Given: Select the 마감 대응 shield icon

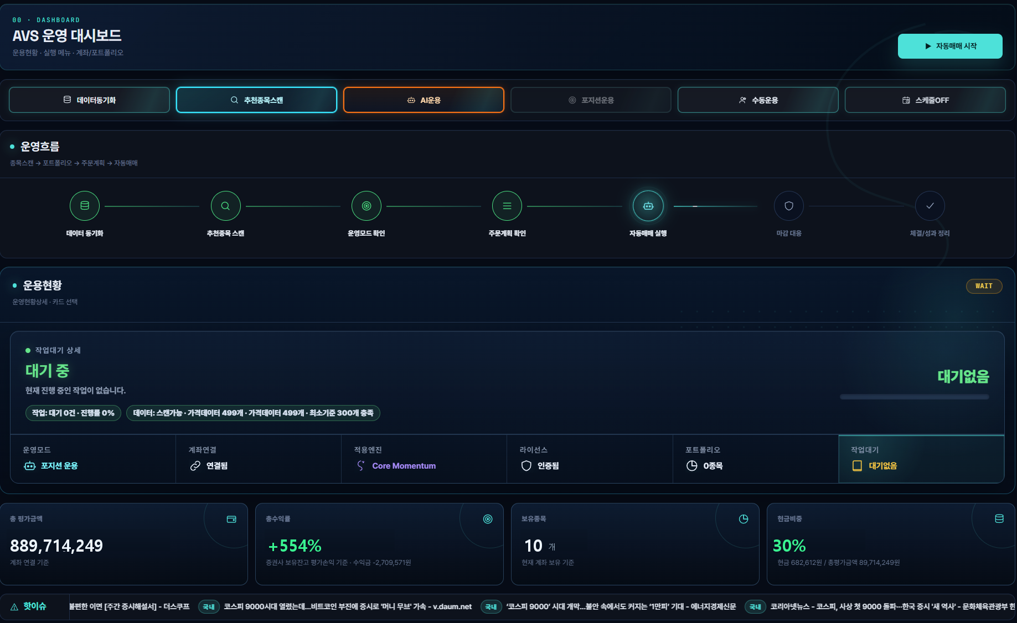Looking at the screenshot, I should [x=789, y=206].
